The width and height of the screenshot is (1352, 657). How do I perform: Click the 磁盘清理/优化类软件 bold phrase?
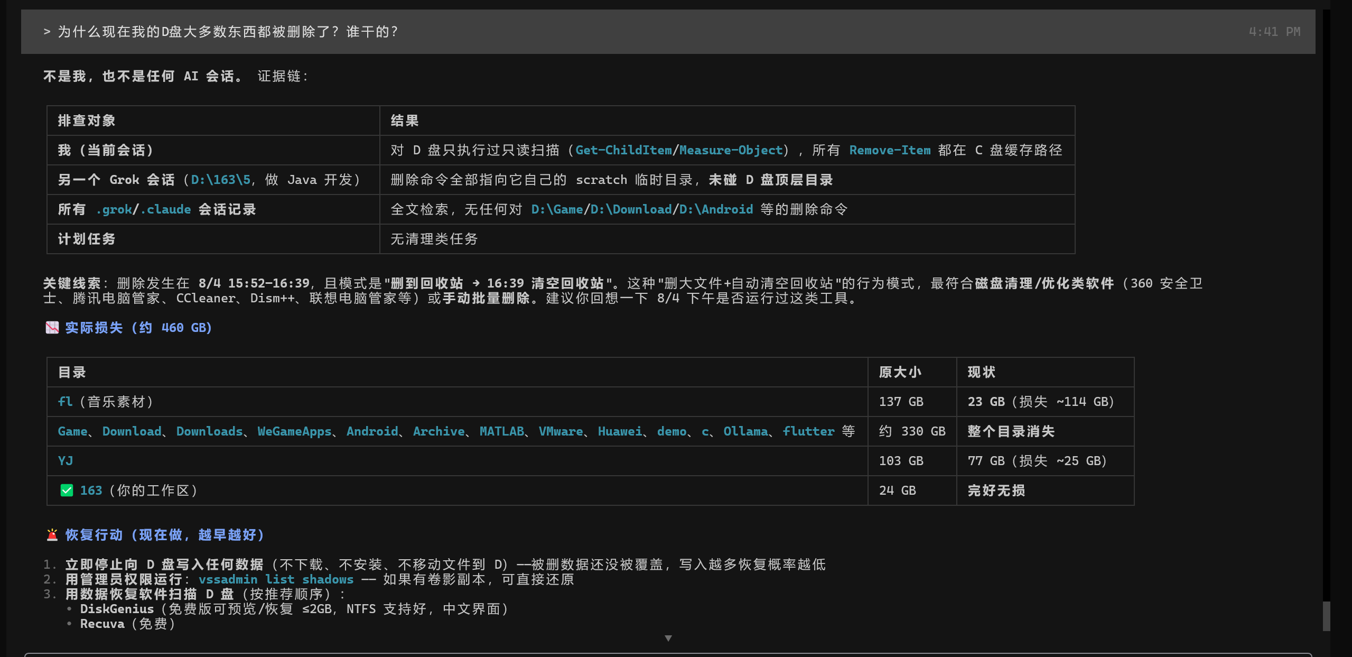coord(1045,283)
